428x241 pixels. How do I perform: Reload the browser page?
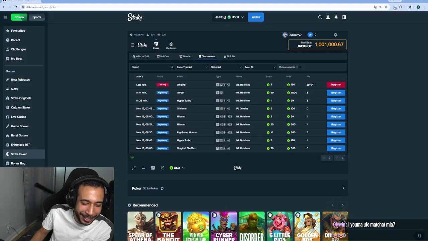(x=15, y=7)
